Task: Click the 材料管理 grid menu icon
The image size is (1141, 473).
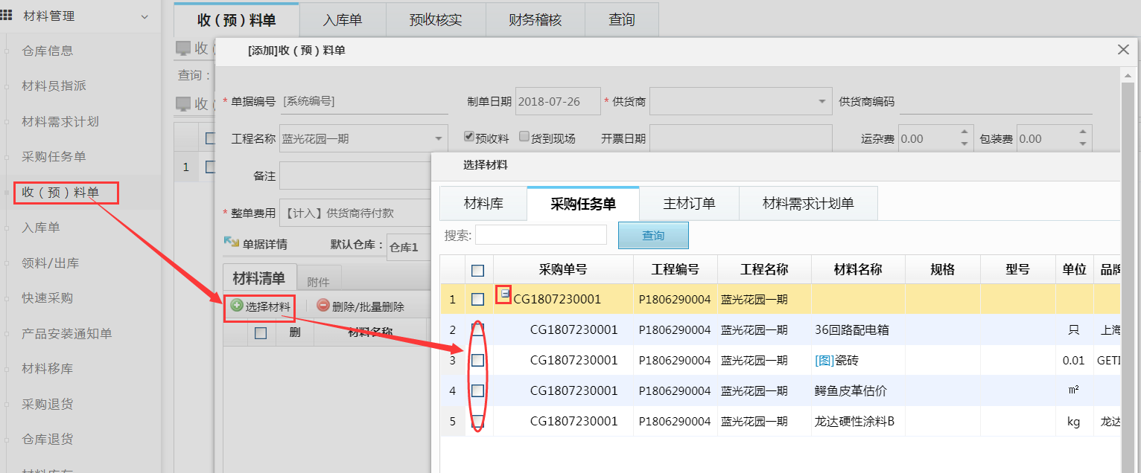Action: click(7, 16)
